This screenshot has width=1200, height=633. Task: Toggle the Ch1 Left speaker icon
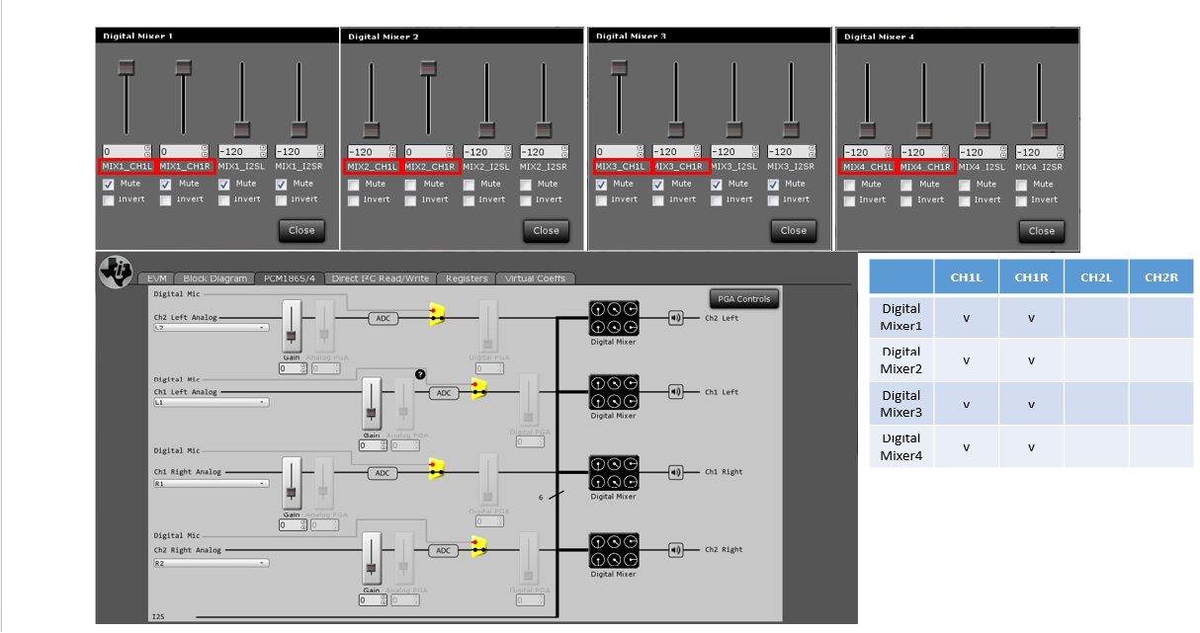676,392
